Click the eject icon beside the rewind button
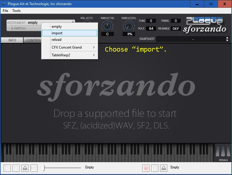The image size is (232, 175). pos(25,168)
